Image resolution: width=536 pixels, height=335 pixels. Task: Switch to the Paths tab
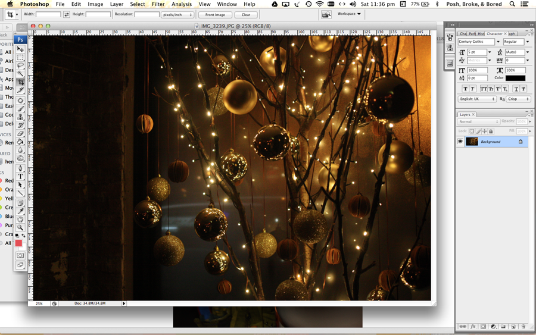click(x=472, y=34)
